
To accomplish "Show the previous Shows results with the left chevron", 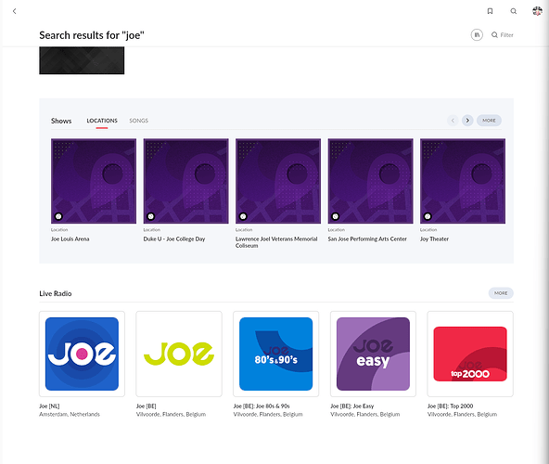I will [x=453, y=121].
